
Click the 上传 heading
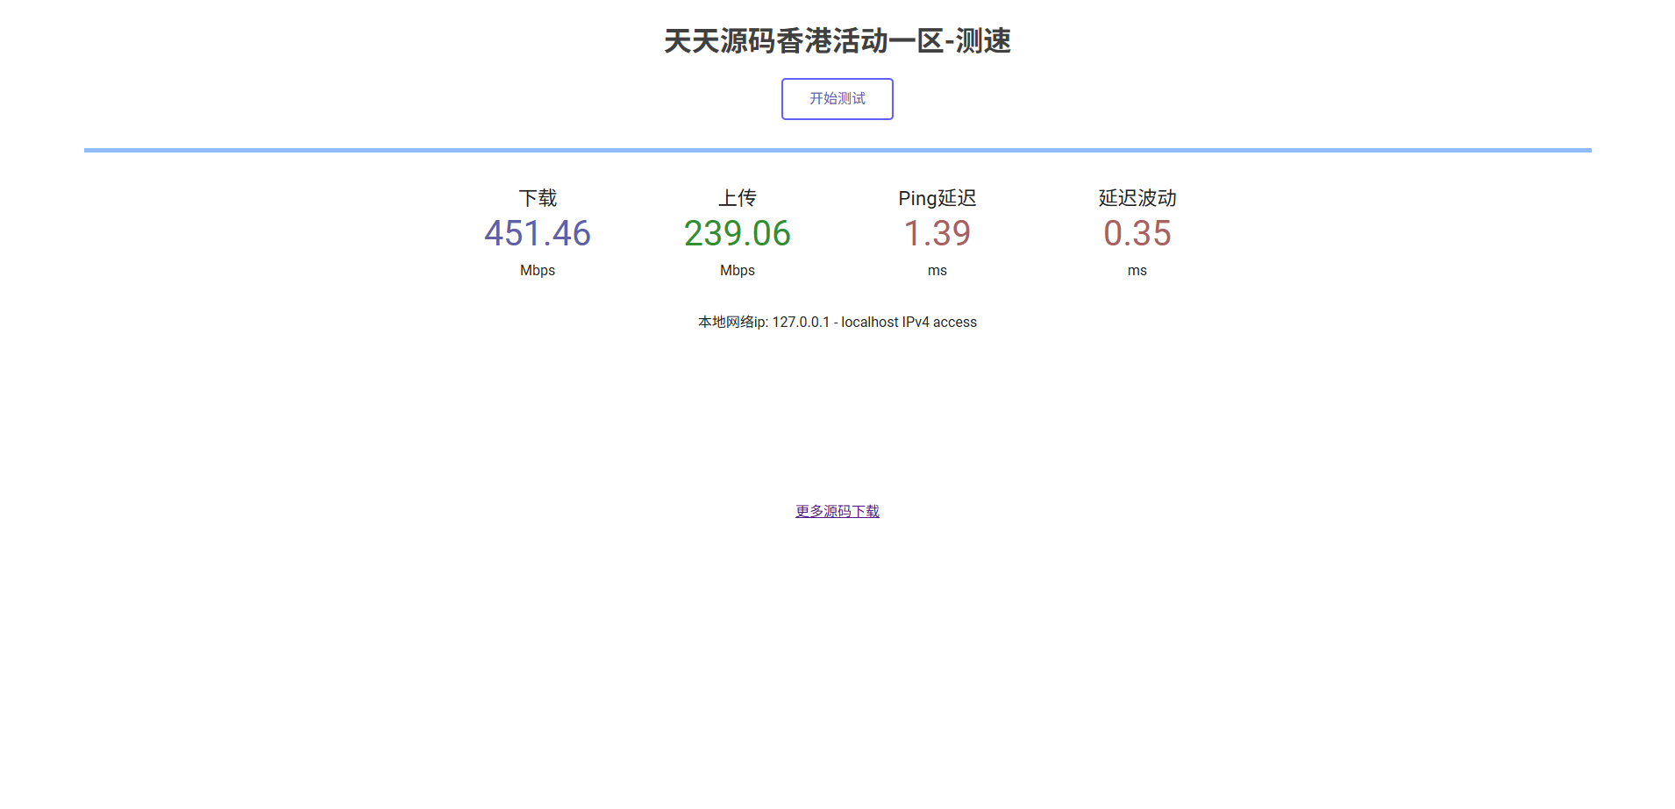(737, 198)
